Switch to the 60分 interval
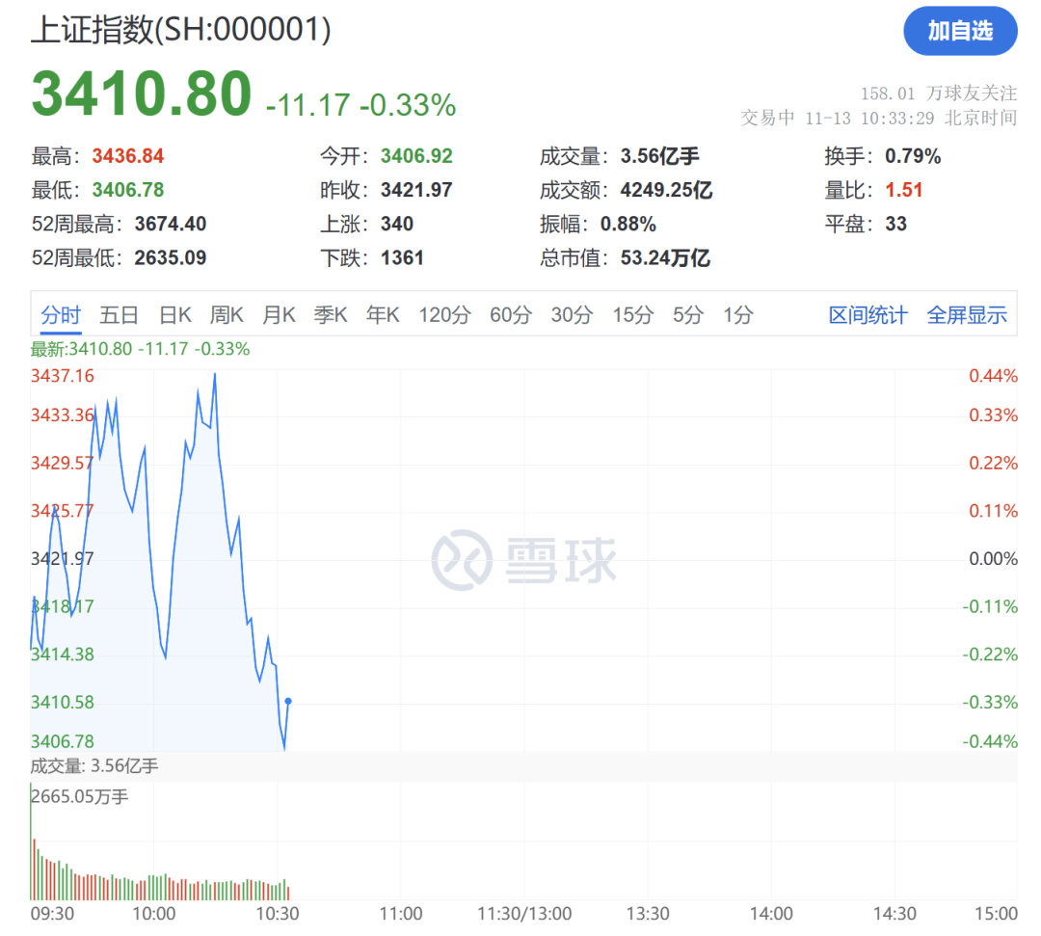The width and height of the screenshot is (1041, 936). (511, 315)
